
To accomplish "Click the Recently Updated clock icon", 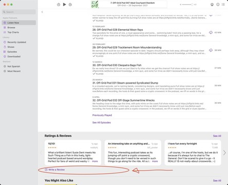I will pyautogui.click(x=5, y=42).
